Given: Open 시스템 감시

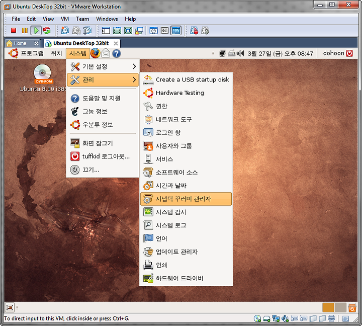Looking at the screenshot, I should tap(186, 212).
